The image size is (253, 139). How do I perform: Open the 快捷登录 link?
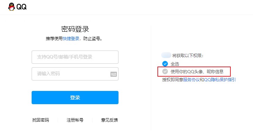click(x=71, y=39)
